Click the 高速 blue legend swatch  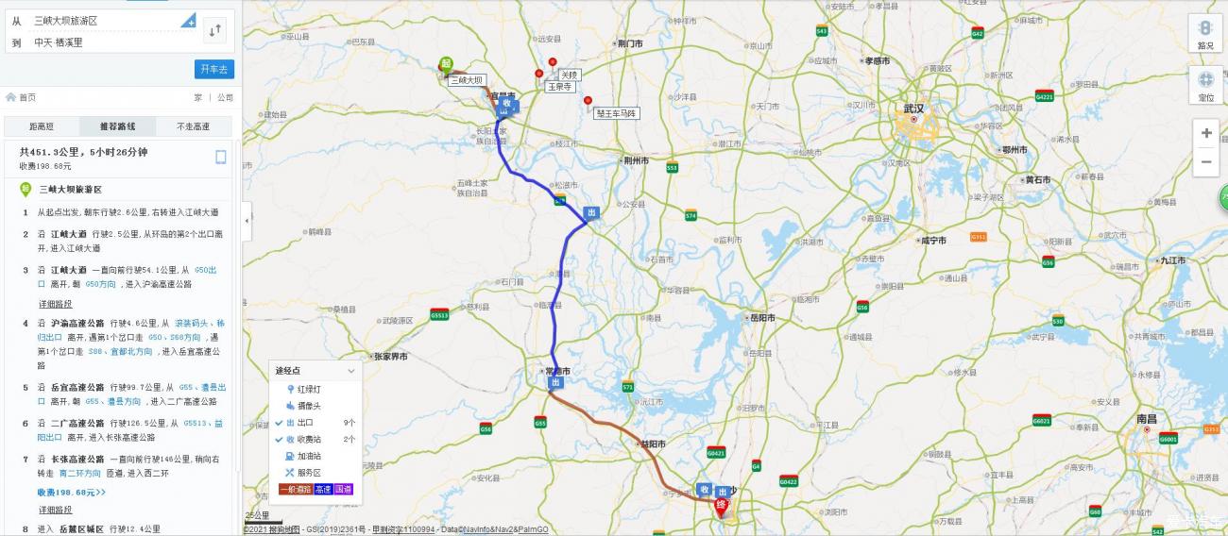[x=323, y=489]
